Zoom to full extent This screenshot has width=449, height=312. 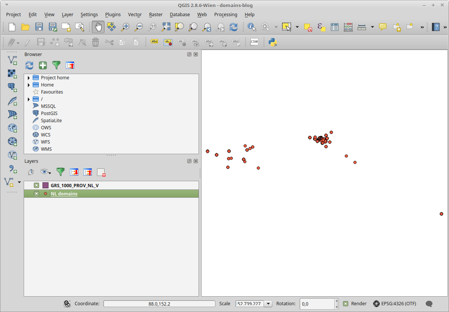tap(166, 27)
